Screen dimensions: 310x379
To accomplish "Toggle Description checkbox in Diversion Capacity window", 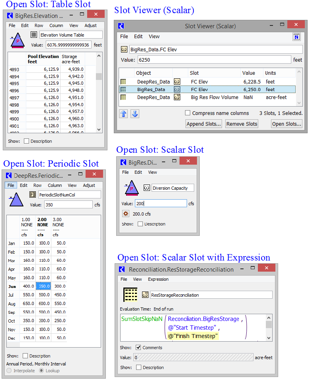I will coord(140,224).
